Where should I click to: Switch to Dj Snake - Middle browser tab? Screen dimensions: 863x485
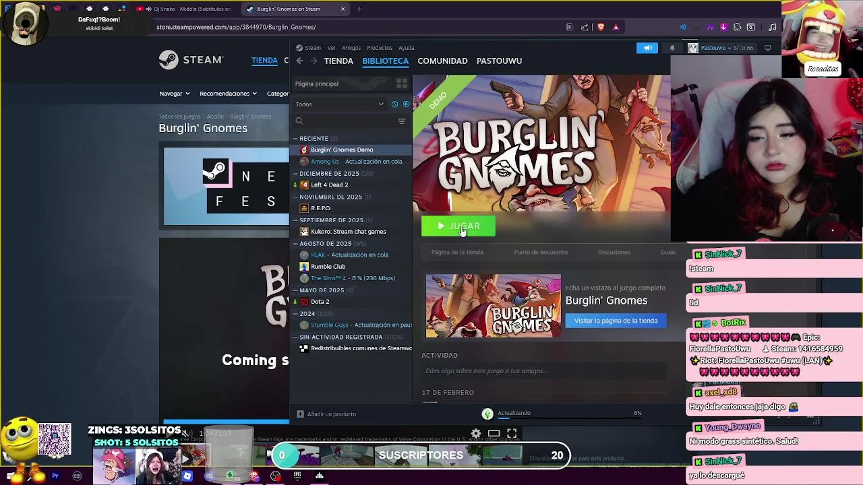coord(185,9)
